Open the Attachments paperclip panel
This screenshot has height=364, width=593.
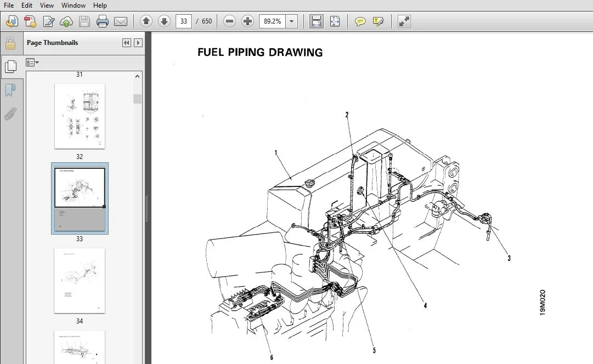[10, 114]
